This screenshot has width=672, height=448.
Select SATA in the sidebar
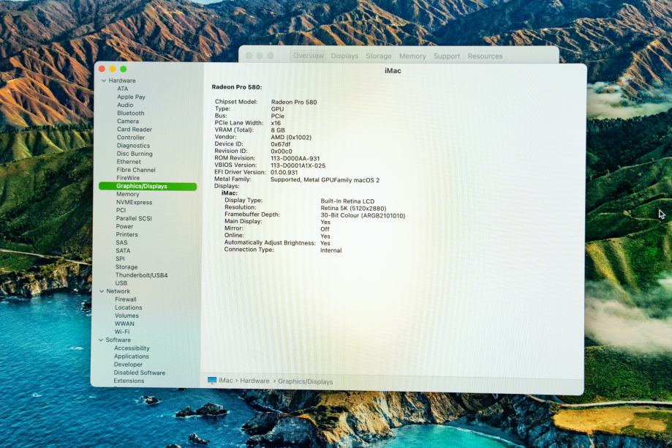tap(123, 251)
